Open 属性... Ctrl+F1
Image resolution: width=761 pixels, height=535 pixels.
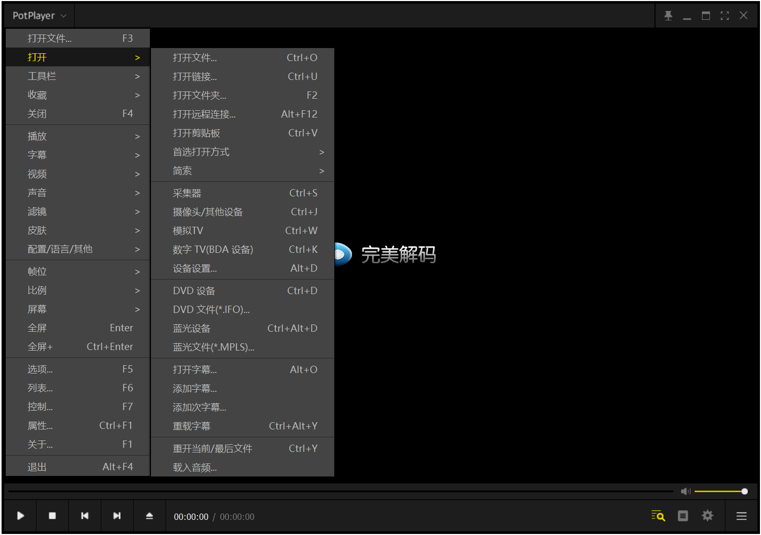point(78,426)
